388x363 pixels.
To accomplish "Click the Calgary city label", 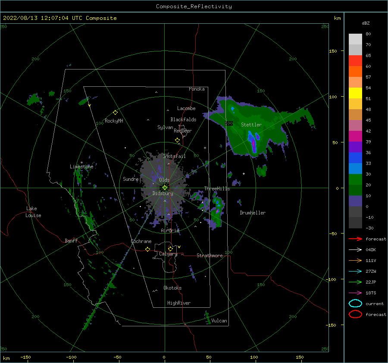I will coord(168,254).
